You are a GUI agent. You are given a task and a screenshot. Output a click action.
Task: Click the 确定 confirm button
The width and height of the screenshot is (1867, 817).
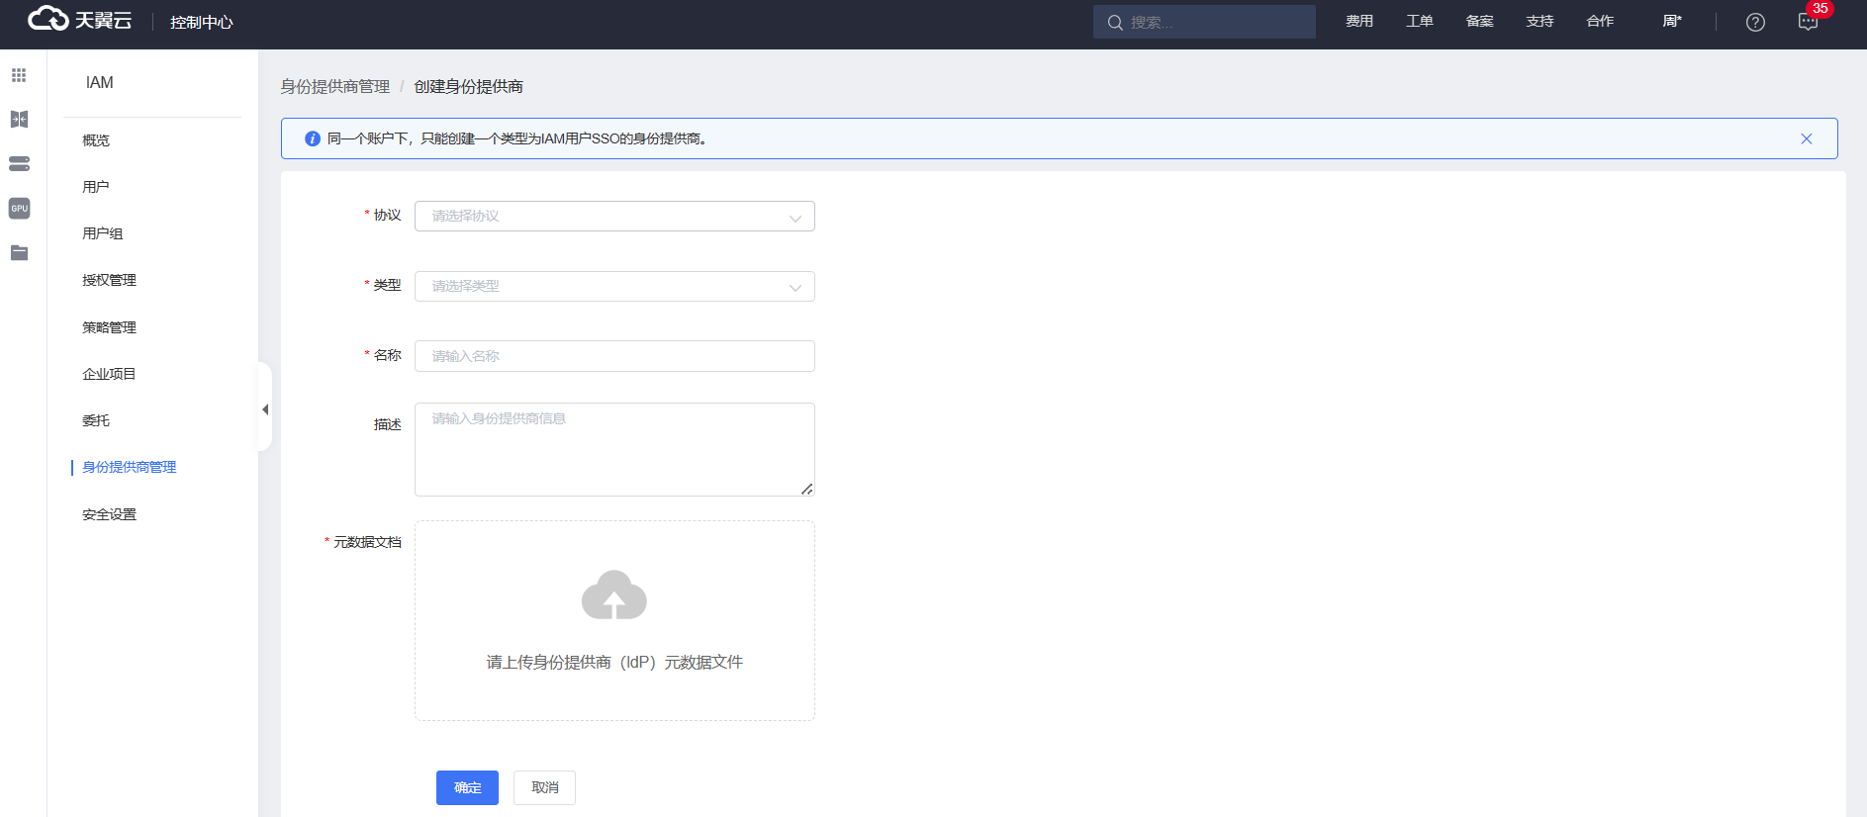[467, 787]
